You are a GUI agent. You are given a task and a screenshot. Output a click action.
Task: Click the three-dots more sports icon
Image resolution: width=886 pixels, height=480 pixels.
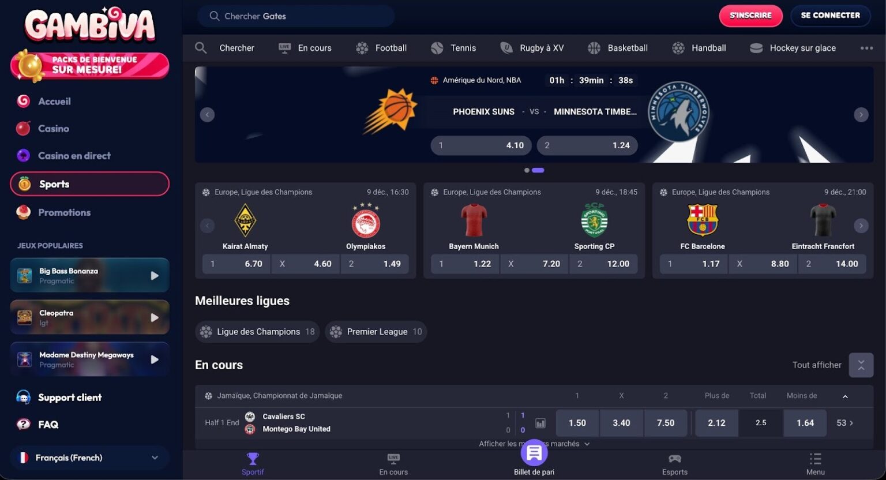click(x=866, y=48)
